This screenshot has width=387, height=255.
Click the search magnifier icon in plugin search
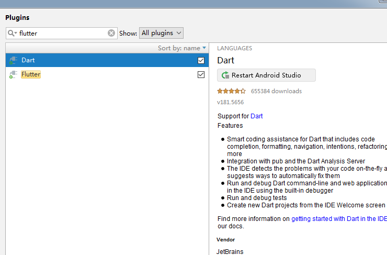(12, 33)
